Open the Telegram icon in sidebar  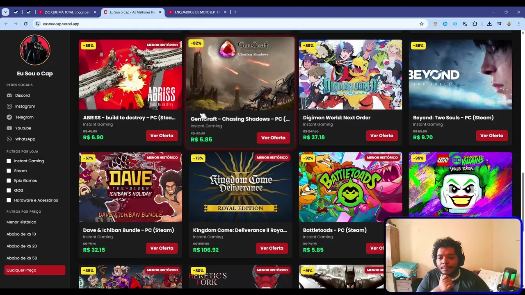pos(9,117)
